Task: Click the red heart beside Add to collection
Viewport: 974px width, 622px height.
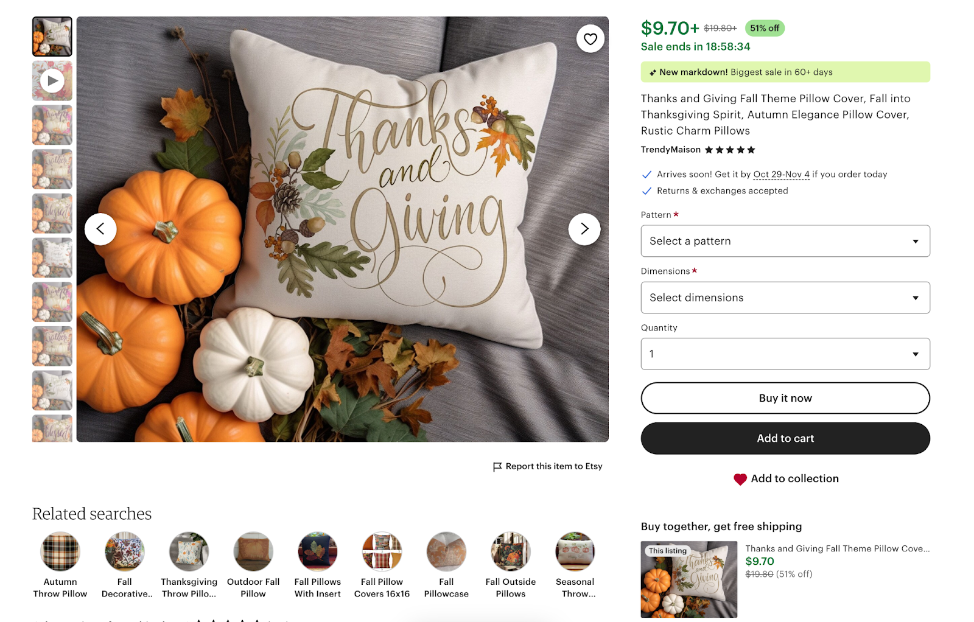Action: [740, 478]
